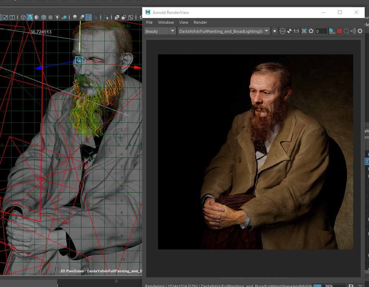The width and height of the screenshot is (369, 287).
Task: Click the text T icon in viewport toolbar
Action: 12,17
